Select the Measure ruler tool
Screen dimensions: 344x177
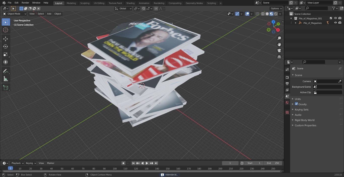6,79
